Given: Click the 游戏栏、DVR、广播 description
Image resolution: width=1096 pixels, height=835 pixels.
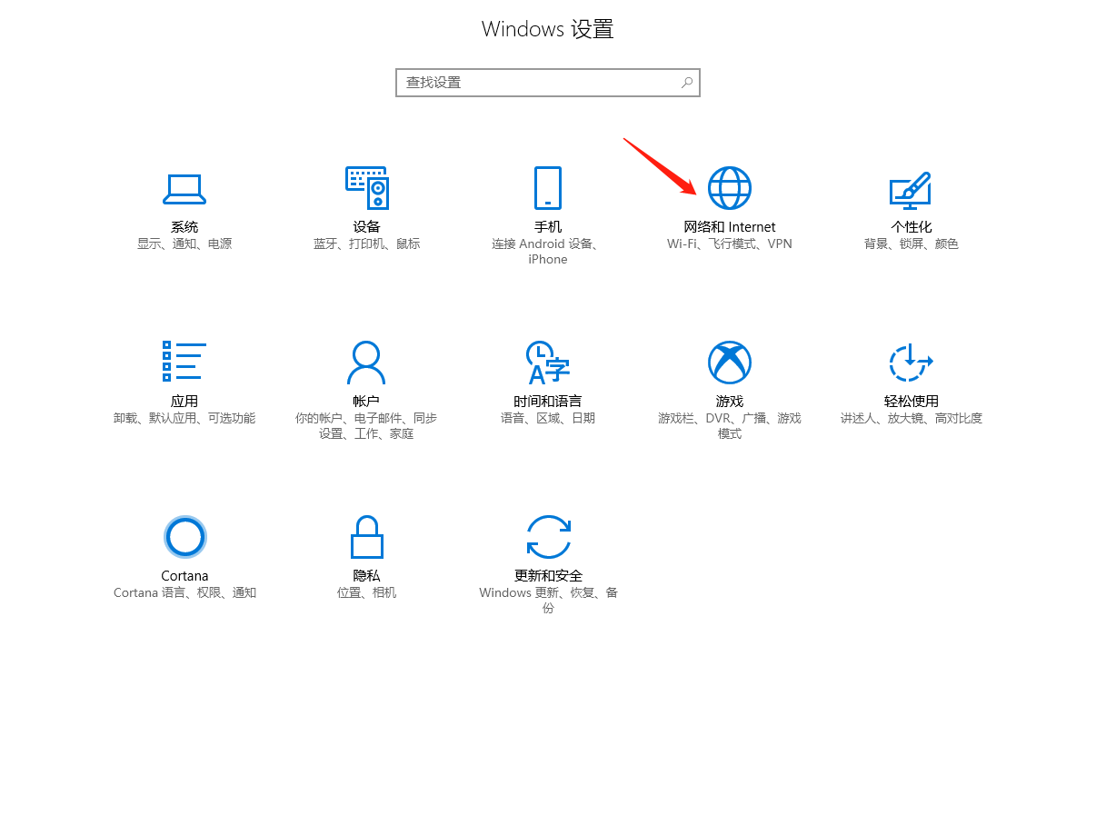Looking at the screenshot, I should pyautogui.click(x=730, y=426).
